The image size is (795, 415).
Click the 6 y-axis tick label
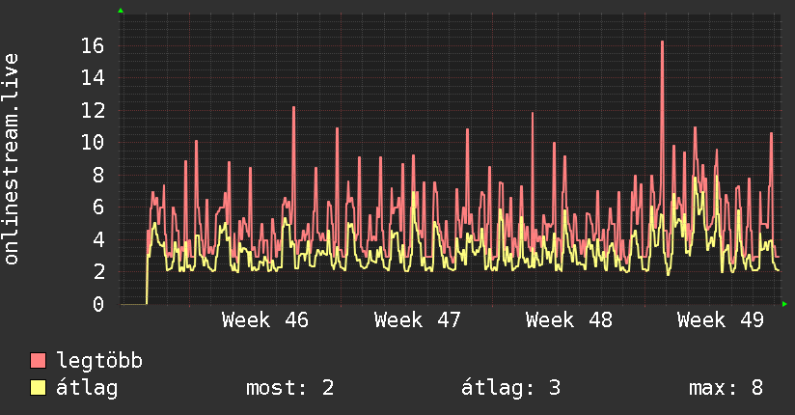tap(98, 207)
